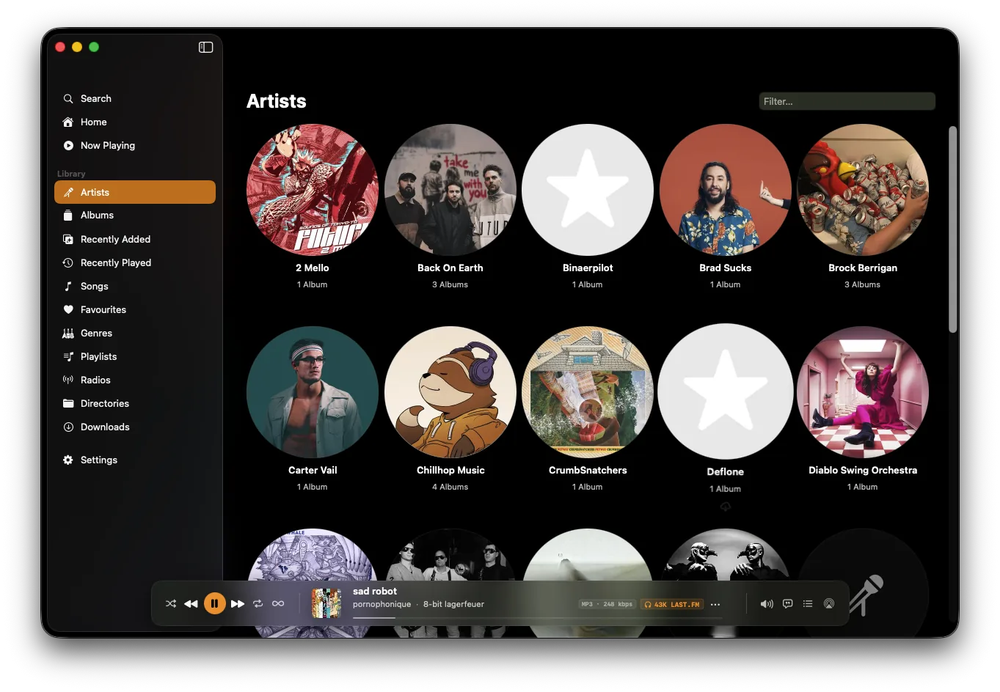Open Directories in the sidebar

coord(135,403)
